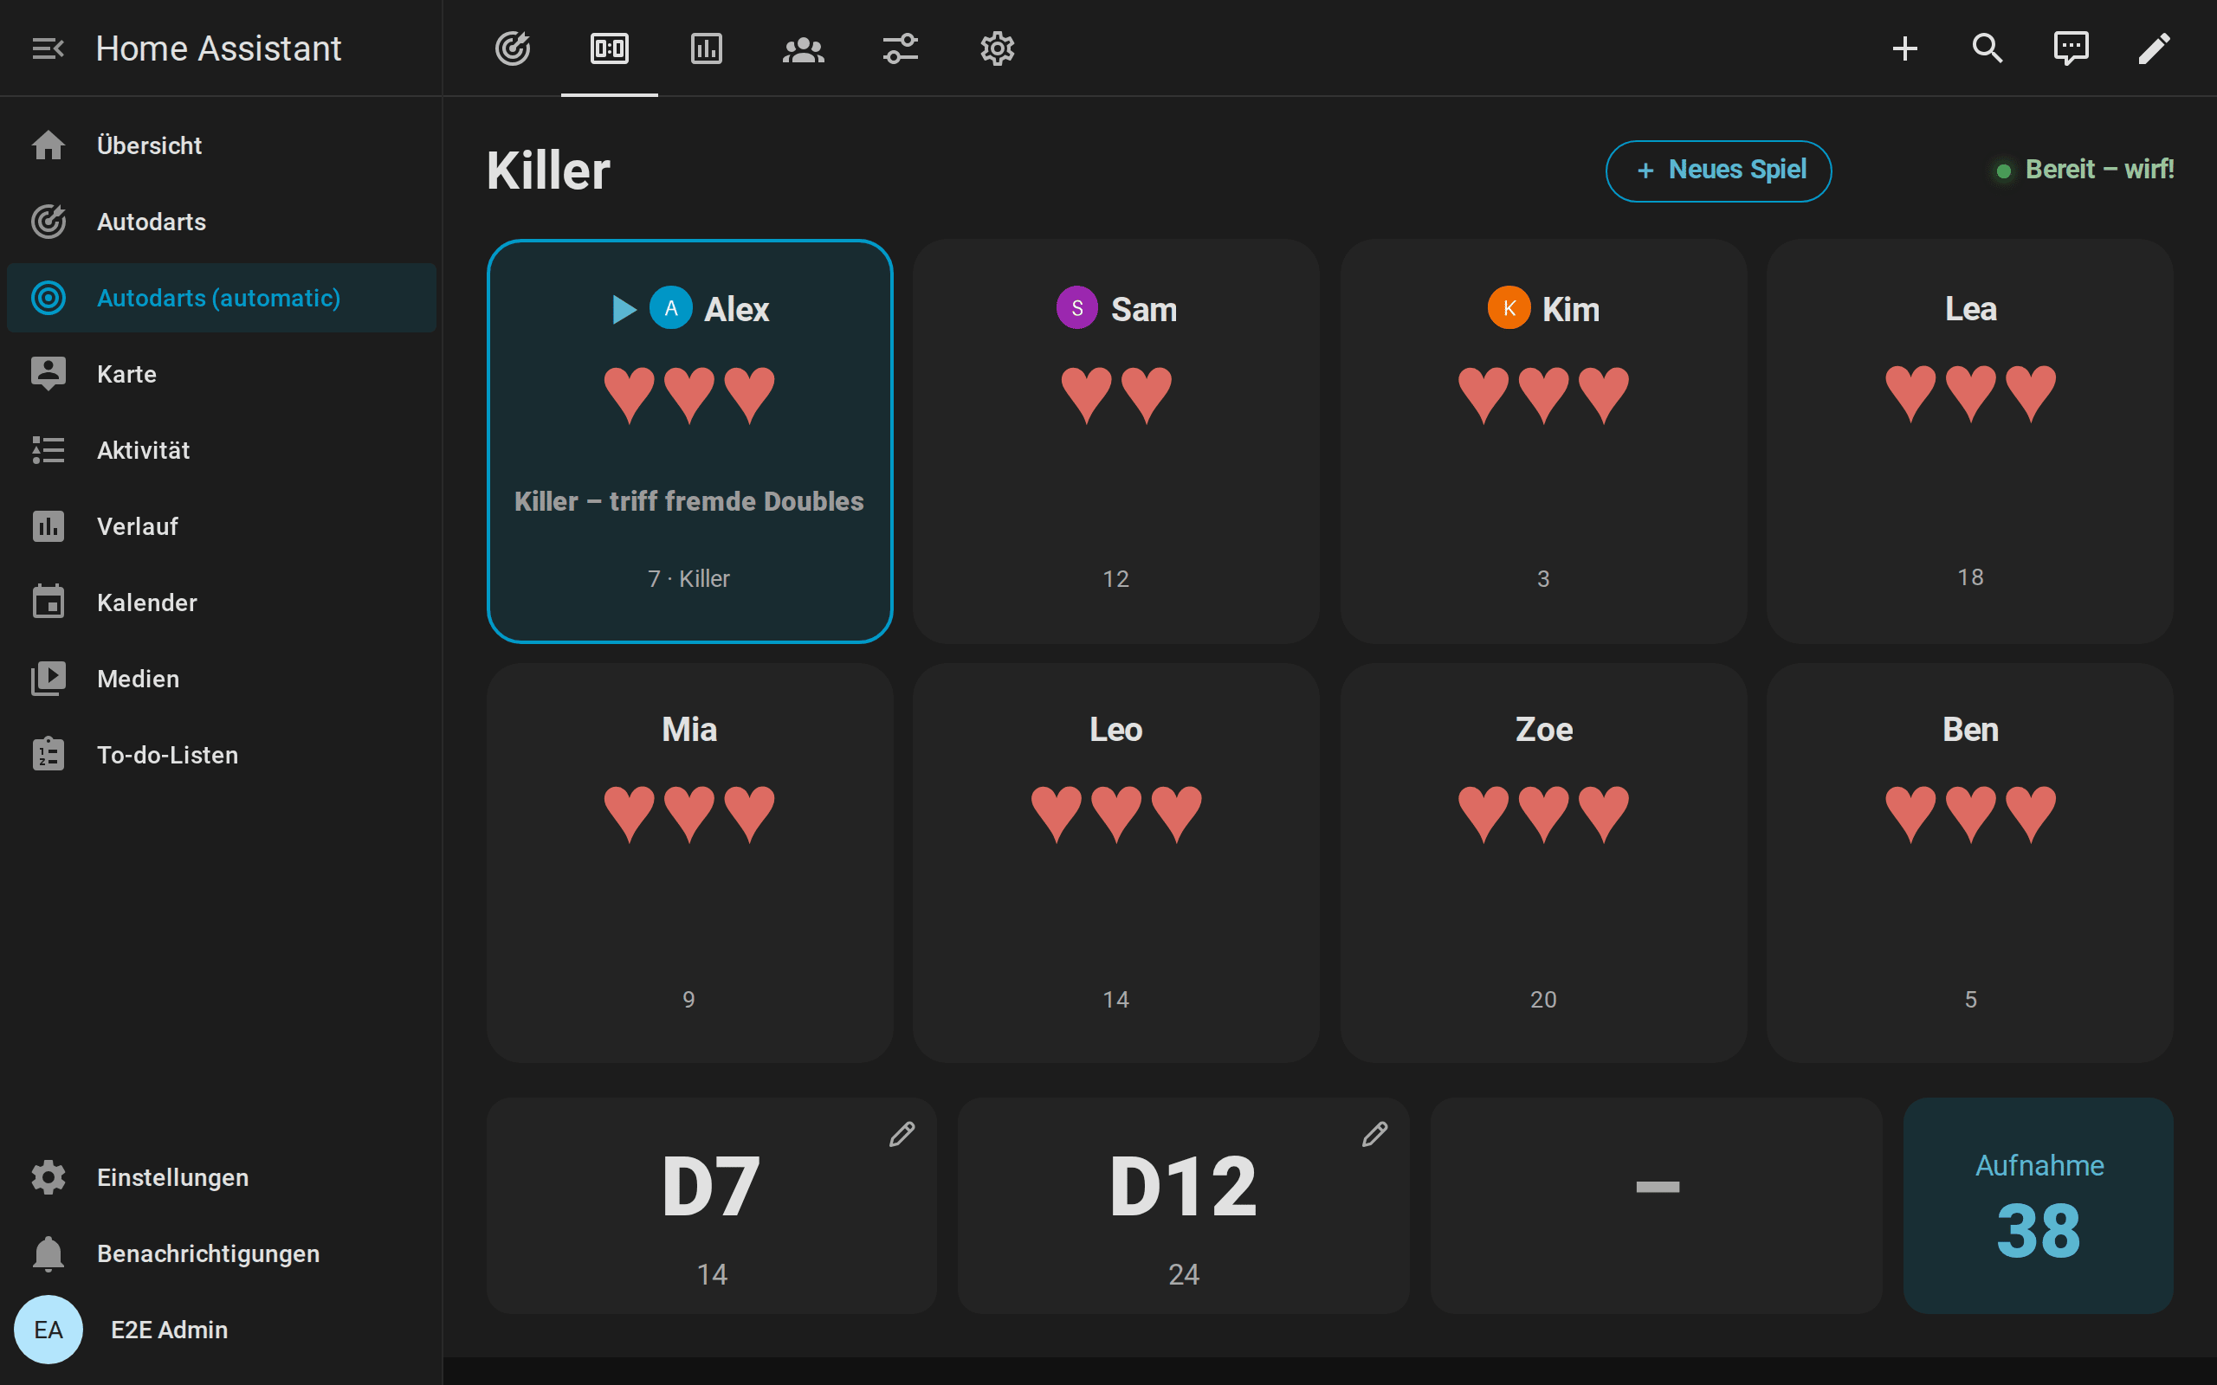Open the gear settings tab in top bar
This screenshot has width=2217, height=1385.
(x=998, y=48)
